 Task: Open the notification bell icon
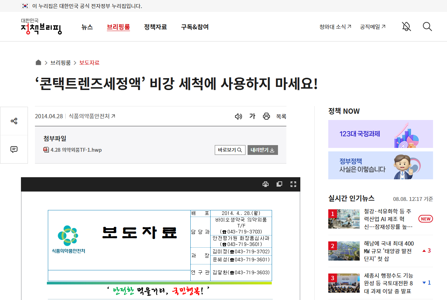[406, 27]
